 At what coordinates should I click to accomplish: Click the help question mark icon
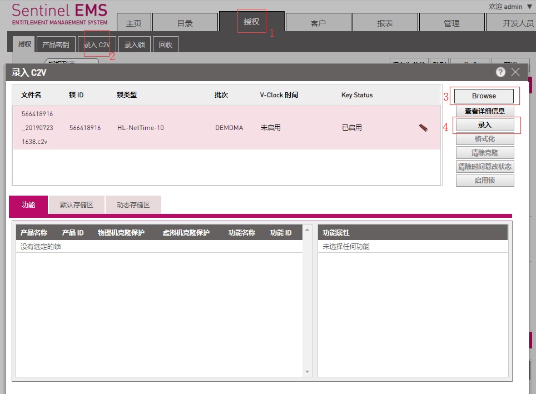click(500, 72)
